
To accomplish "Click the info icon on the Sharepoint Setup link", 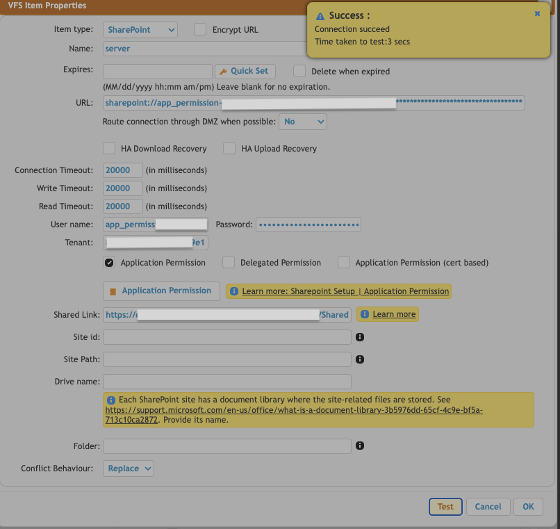I will click(234, 291).
